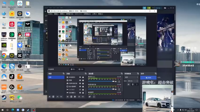Click duration 300 ms stepper arrows

(137, 81)
